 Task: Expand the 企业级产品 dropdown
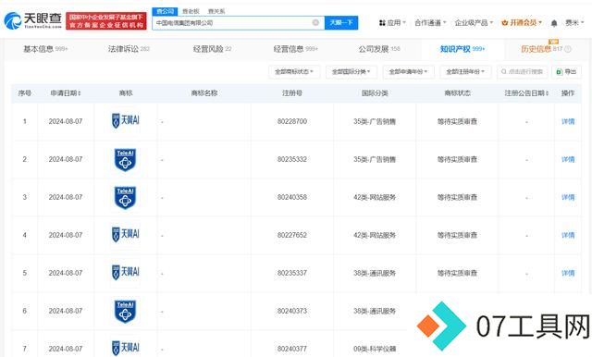coord(474,22)
